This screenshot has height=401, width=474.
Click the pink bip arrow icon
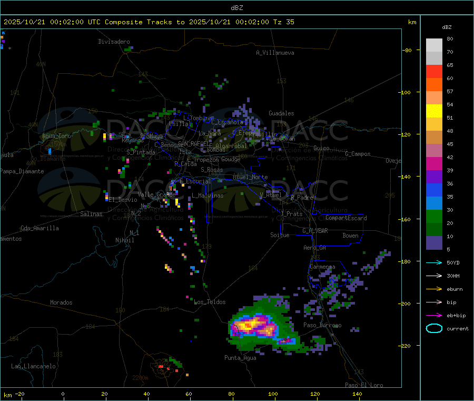point(434,302)
